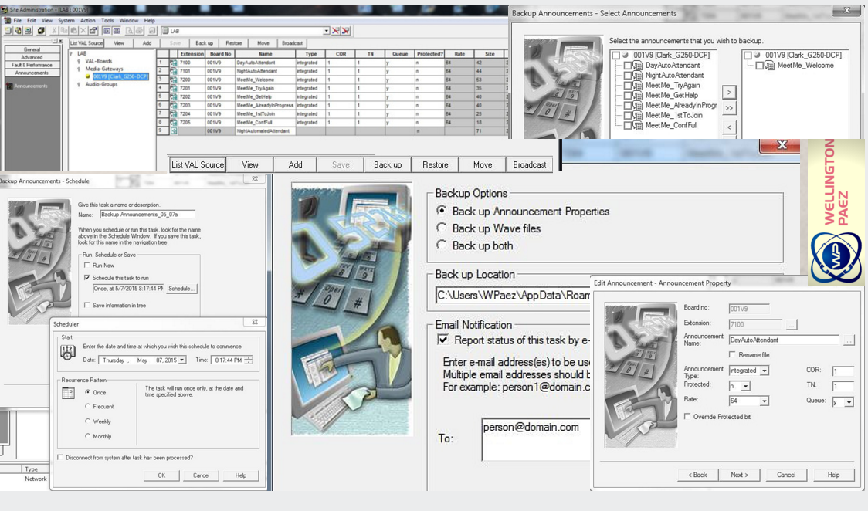Click the MeetMe_Welcome announcement icon in right list

point(769,66)
